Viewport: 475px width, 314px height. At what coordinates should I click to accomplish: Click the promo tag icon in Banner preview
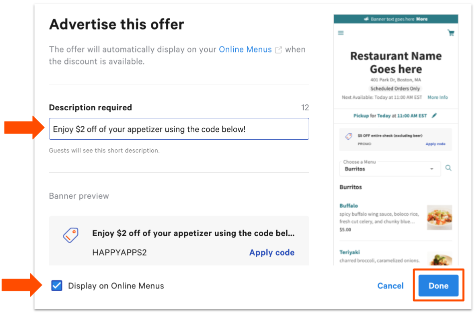click(70, 235)
